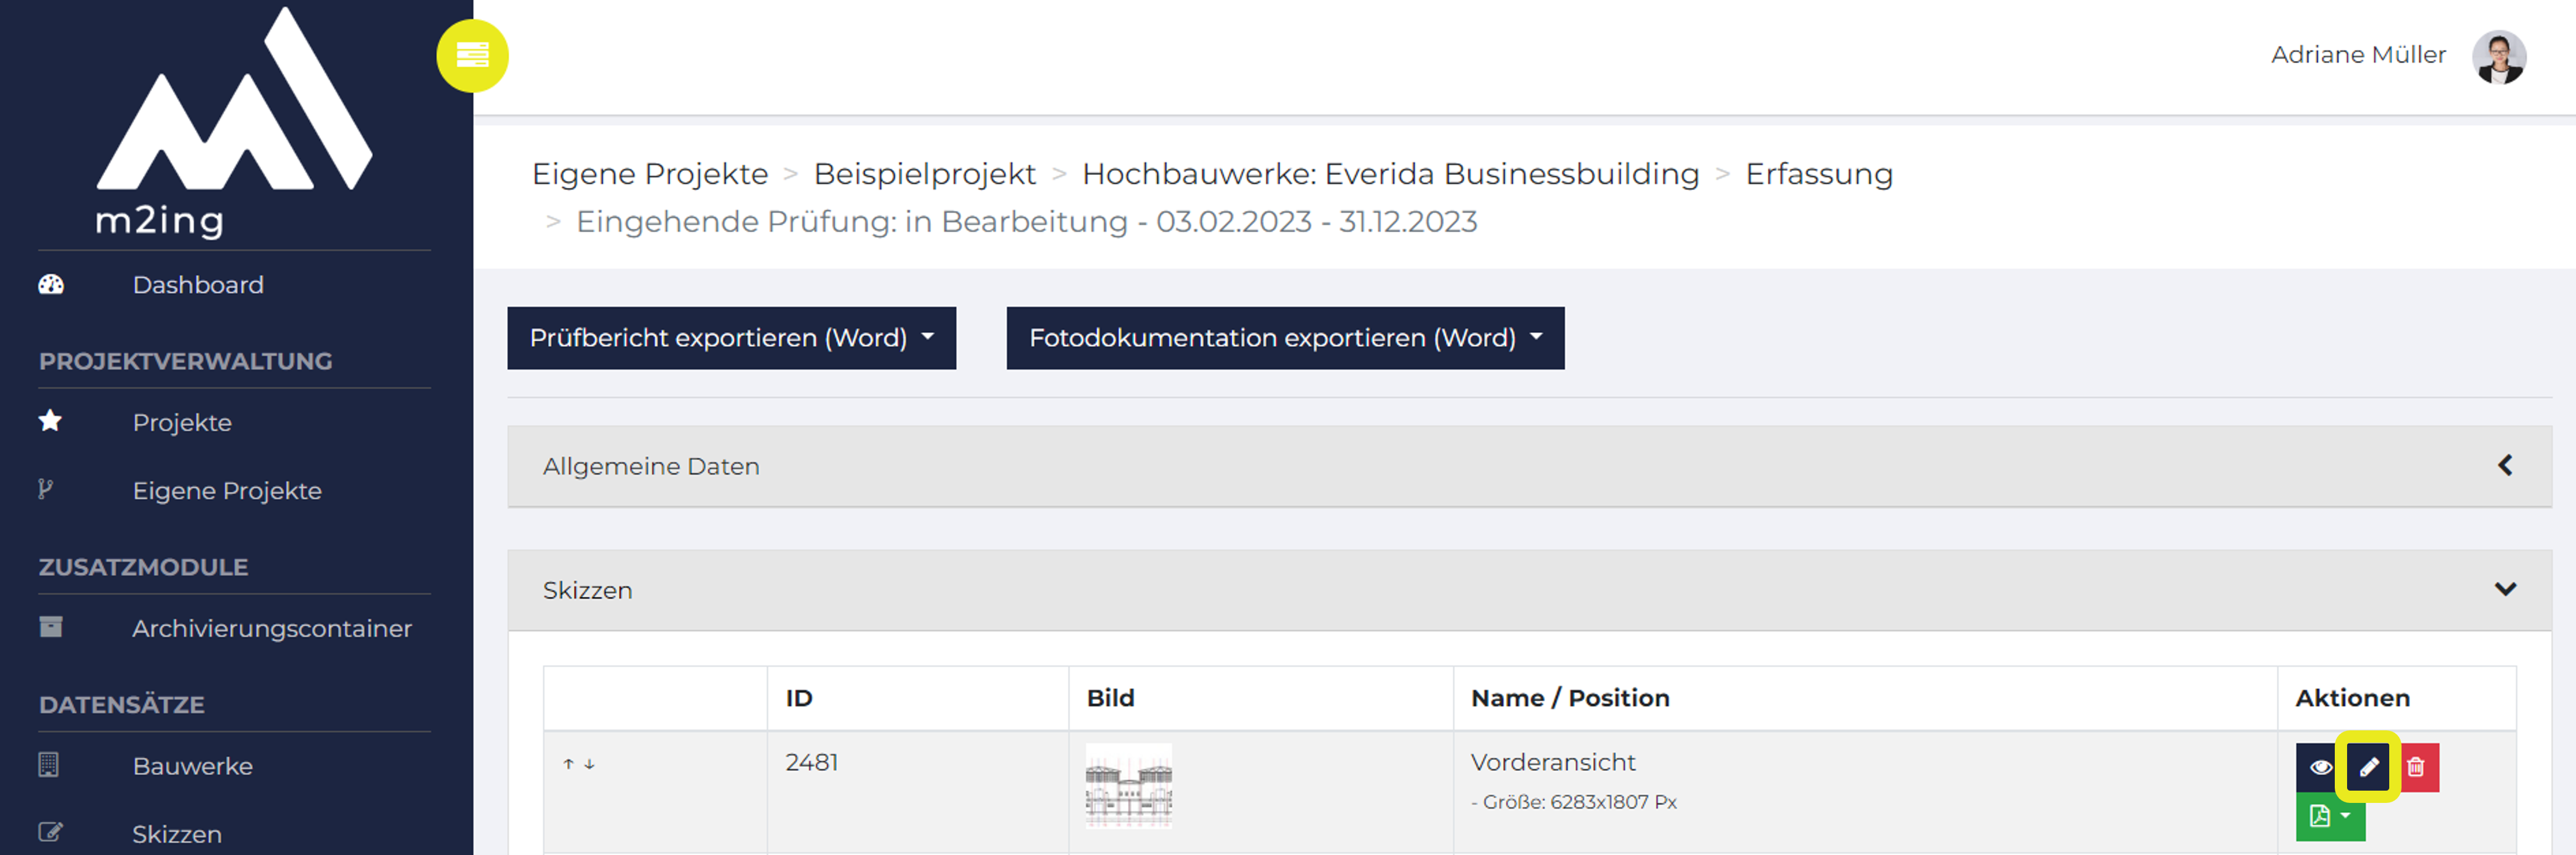This screenshot has height=855, width=2576.
Task: Edit sketch Vorderansicht with pencil icon
Action: [x=2368, y=768]
